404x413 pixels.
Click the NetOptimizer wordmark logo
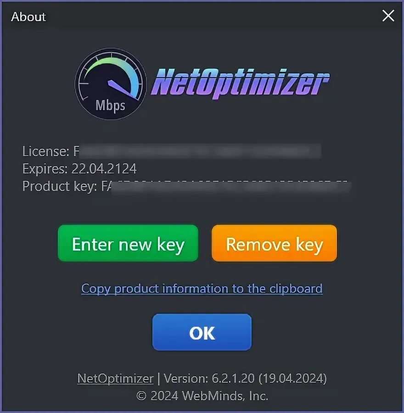(240, 84)
